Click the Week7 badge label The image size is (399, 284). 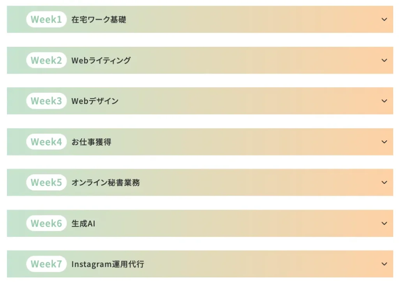coord(46,264)
